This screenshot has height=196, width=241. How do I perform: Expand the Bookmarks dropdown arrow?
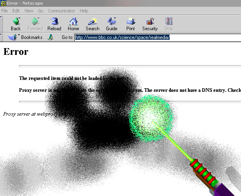[x=19, y=35]
